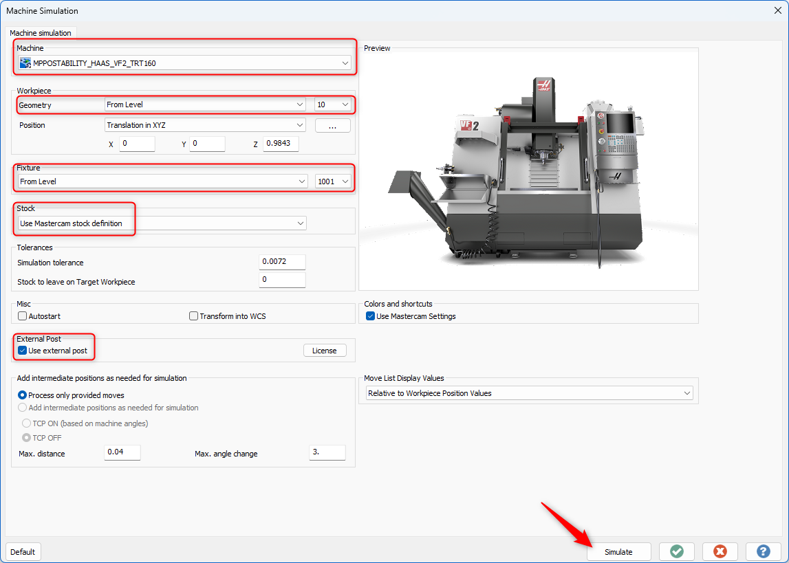Click the green checkmark OK button

(x=676, y=551)
